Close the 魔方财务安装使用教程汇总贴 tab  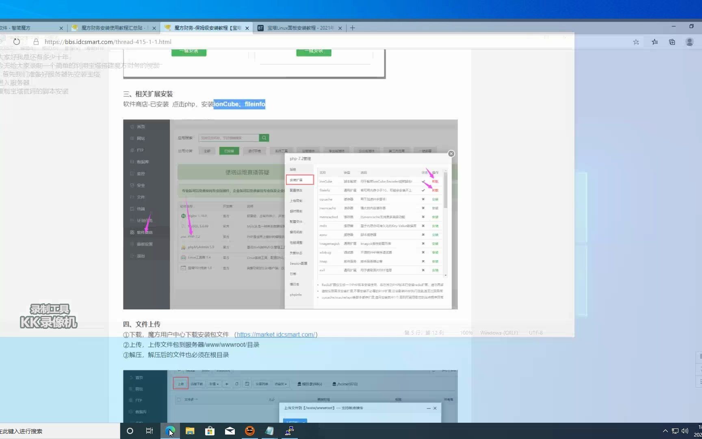click(x=154, y=28)
